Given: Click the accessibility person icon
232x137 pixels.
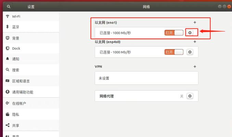Looking at the screenshot, I should click(x=8, y=92).
